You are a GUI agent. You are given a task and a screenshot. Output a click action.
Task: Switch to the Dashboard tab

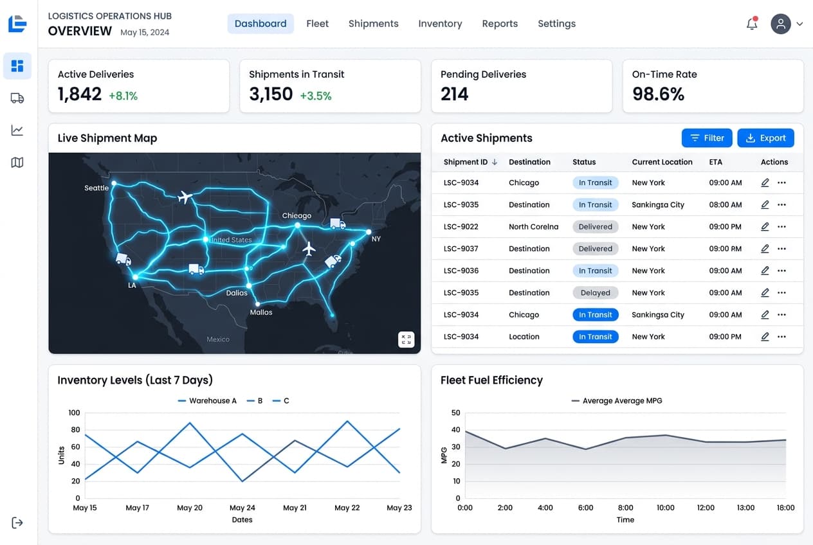pyautogui.click(x=260, y=24)
